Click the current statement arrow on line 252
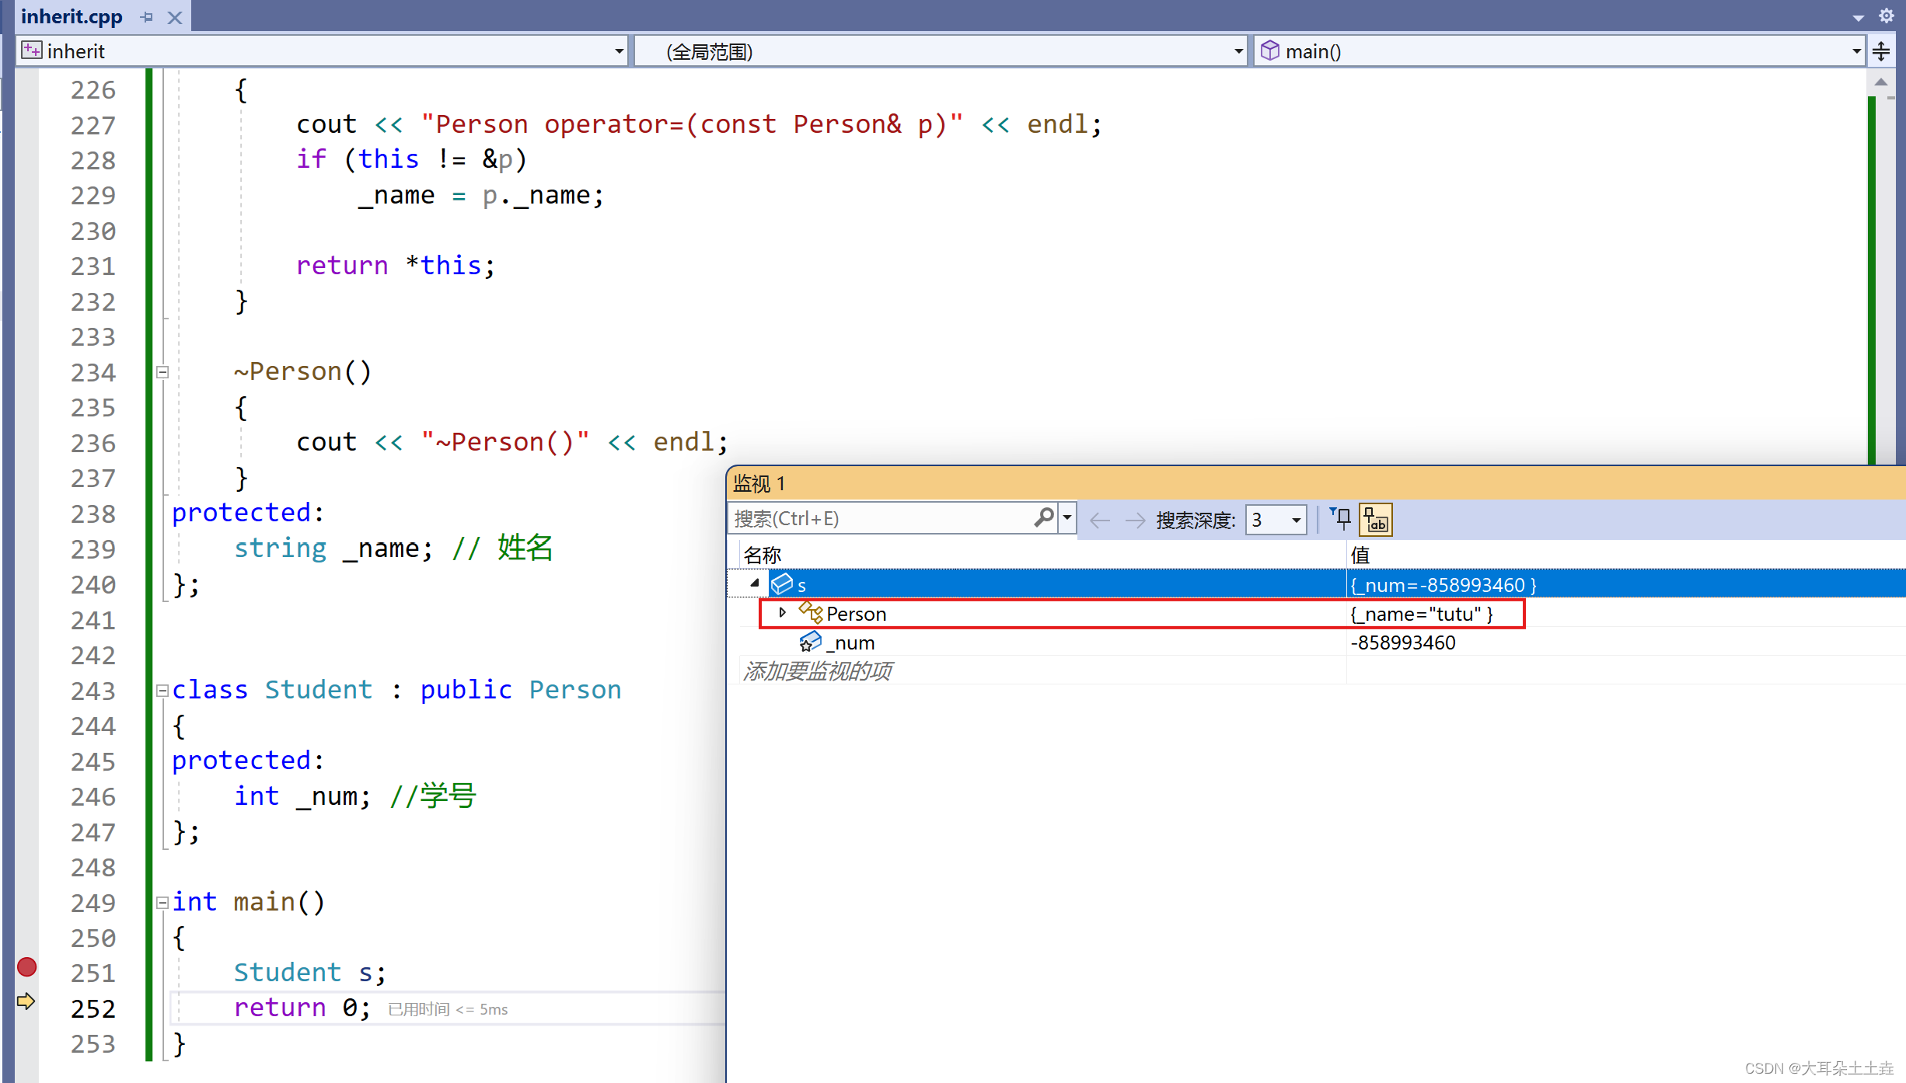Image resolution: width=1906 pixels, height=1083 pixels. click(26, 1001)
